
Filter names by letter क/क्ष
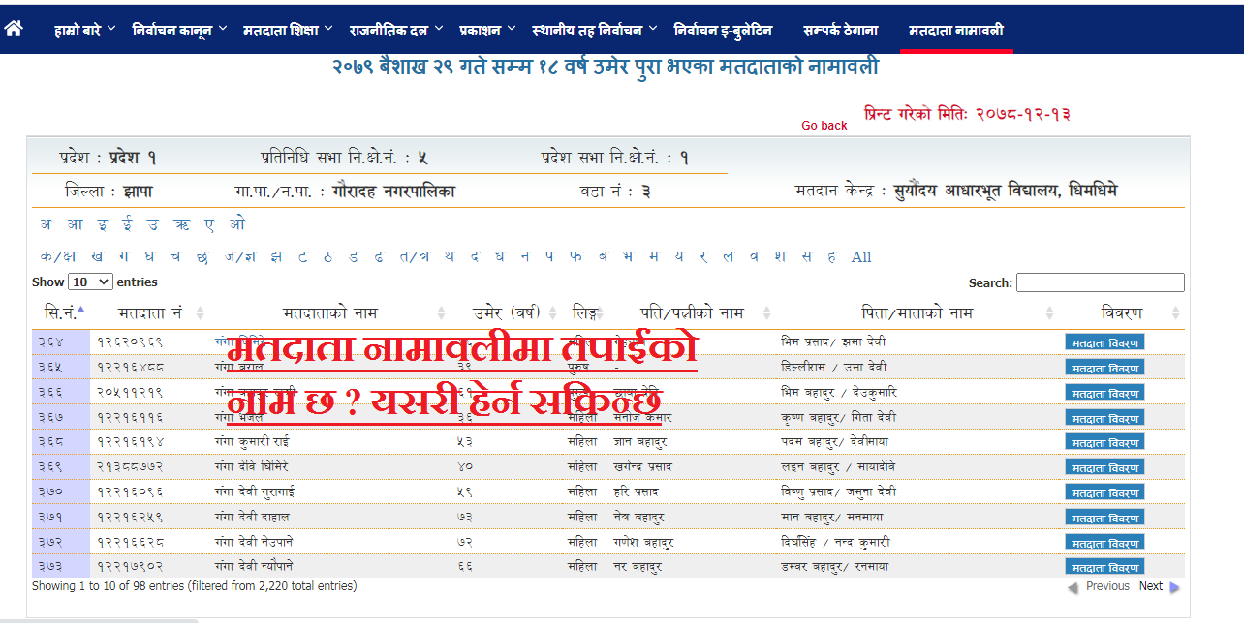click(x=57, y=256)
